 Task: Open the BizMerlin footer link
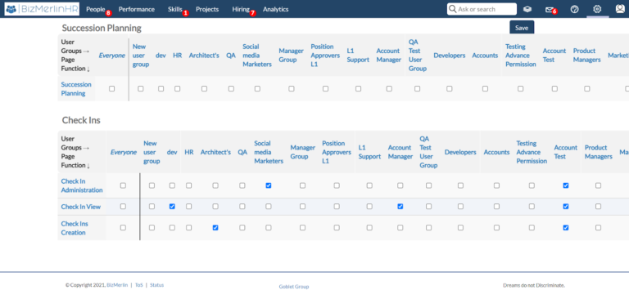click(117, 285)
